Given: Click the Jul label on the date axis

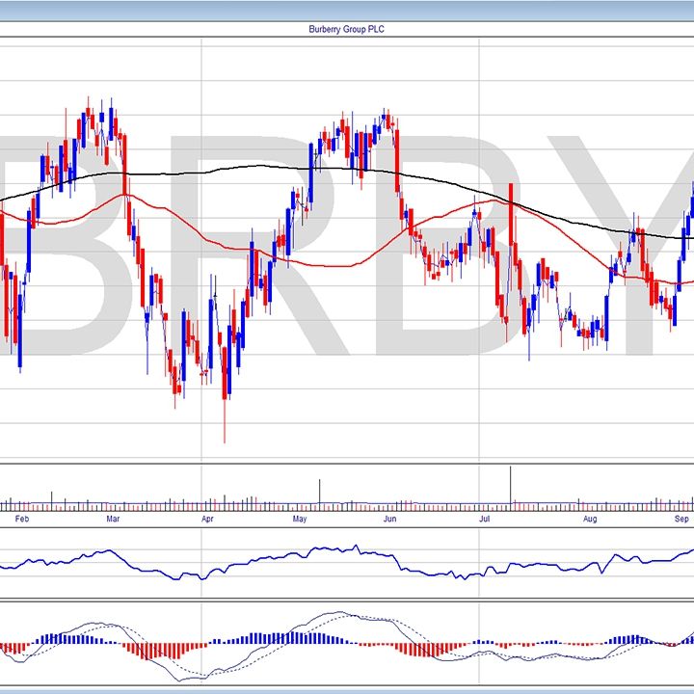Looking at the screenshot, I should pos(487,520).
